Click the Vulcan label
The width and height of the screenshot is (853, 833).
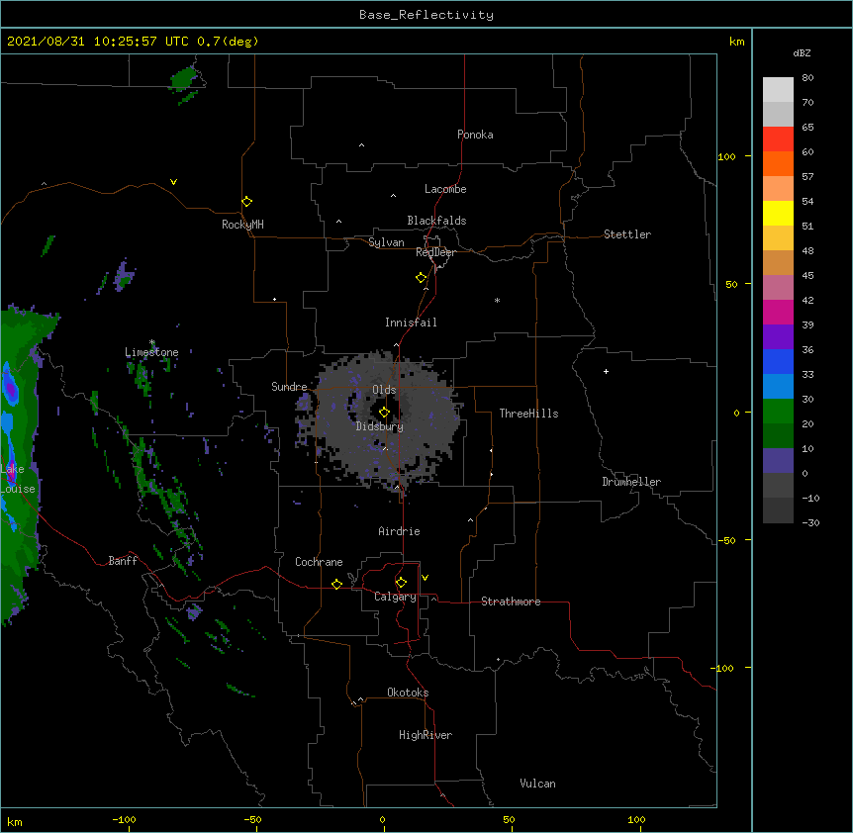click(537, 784)
